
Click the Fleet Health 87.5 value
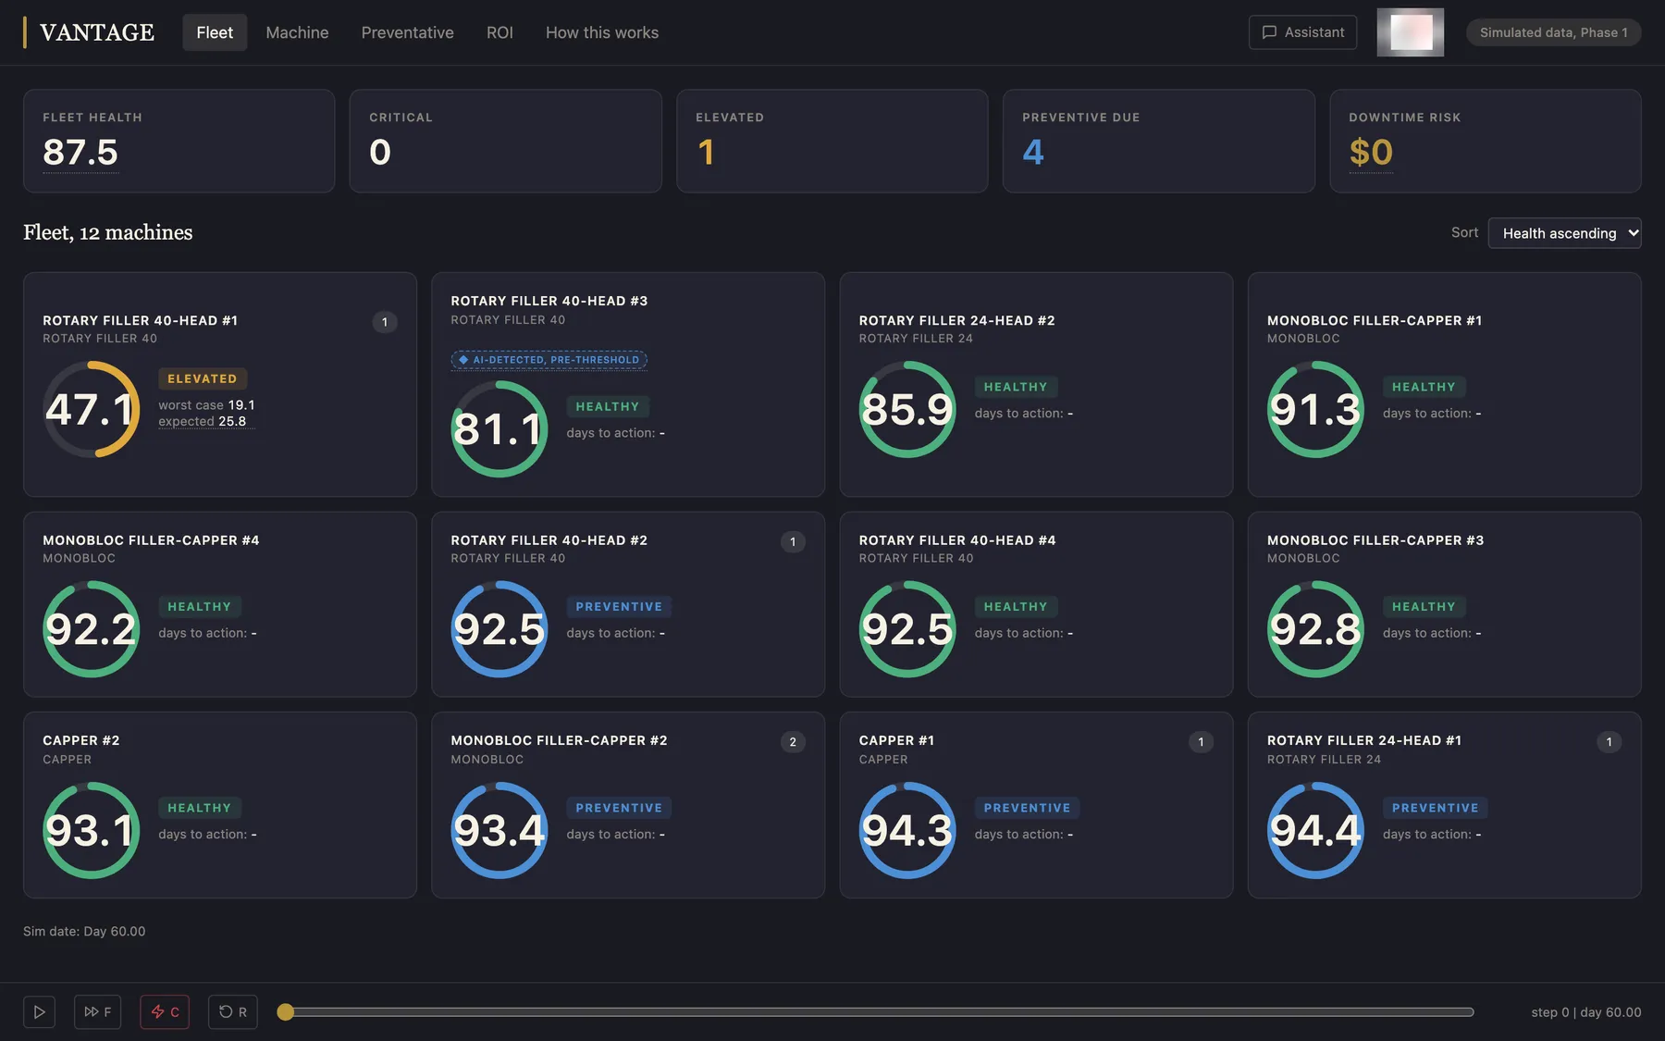(x=80, y=152)
